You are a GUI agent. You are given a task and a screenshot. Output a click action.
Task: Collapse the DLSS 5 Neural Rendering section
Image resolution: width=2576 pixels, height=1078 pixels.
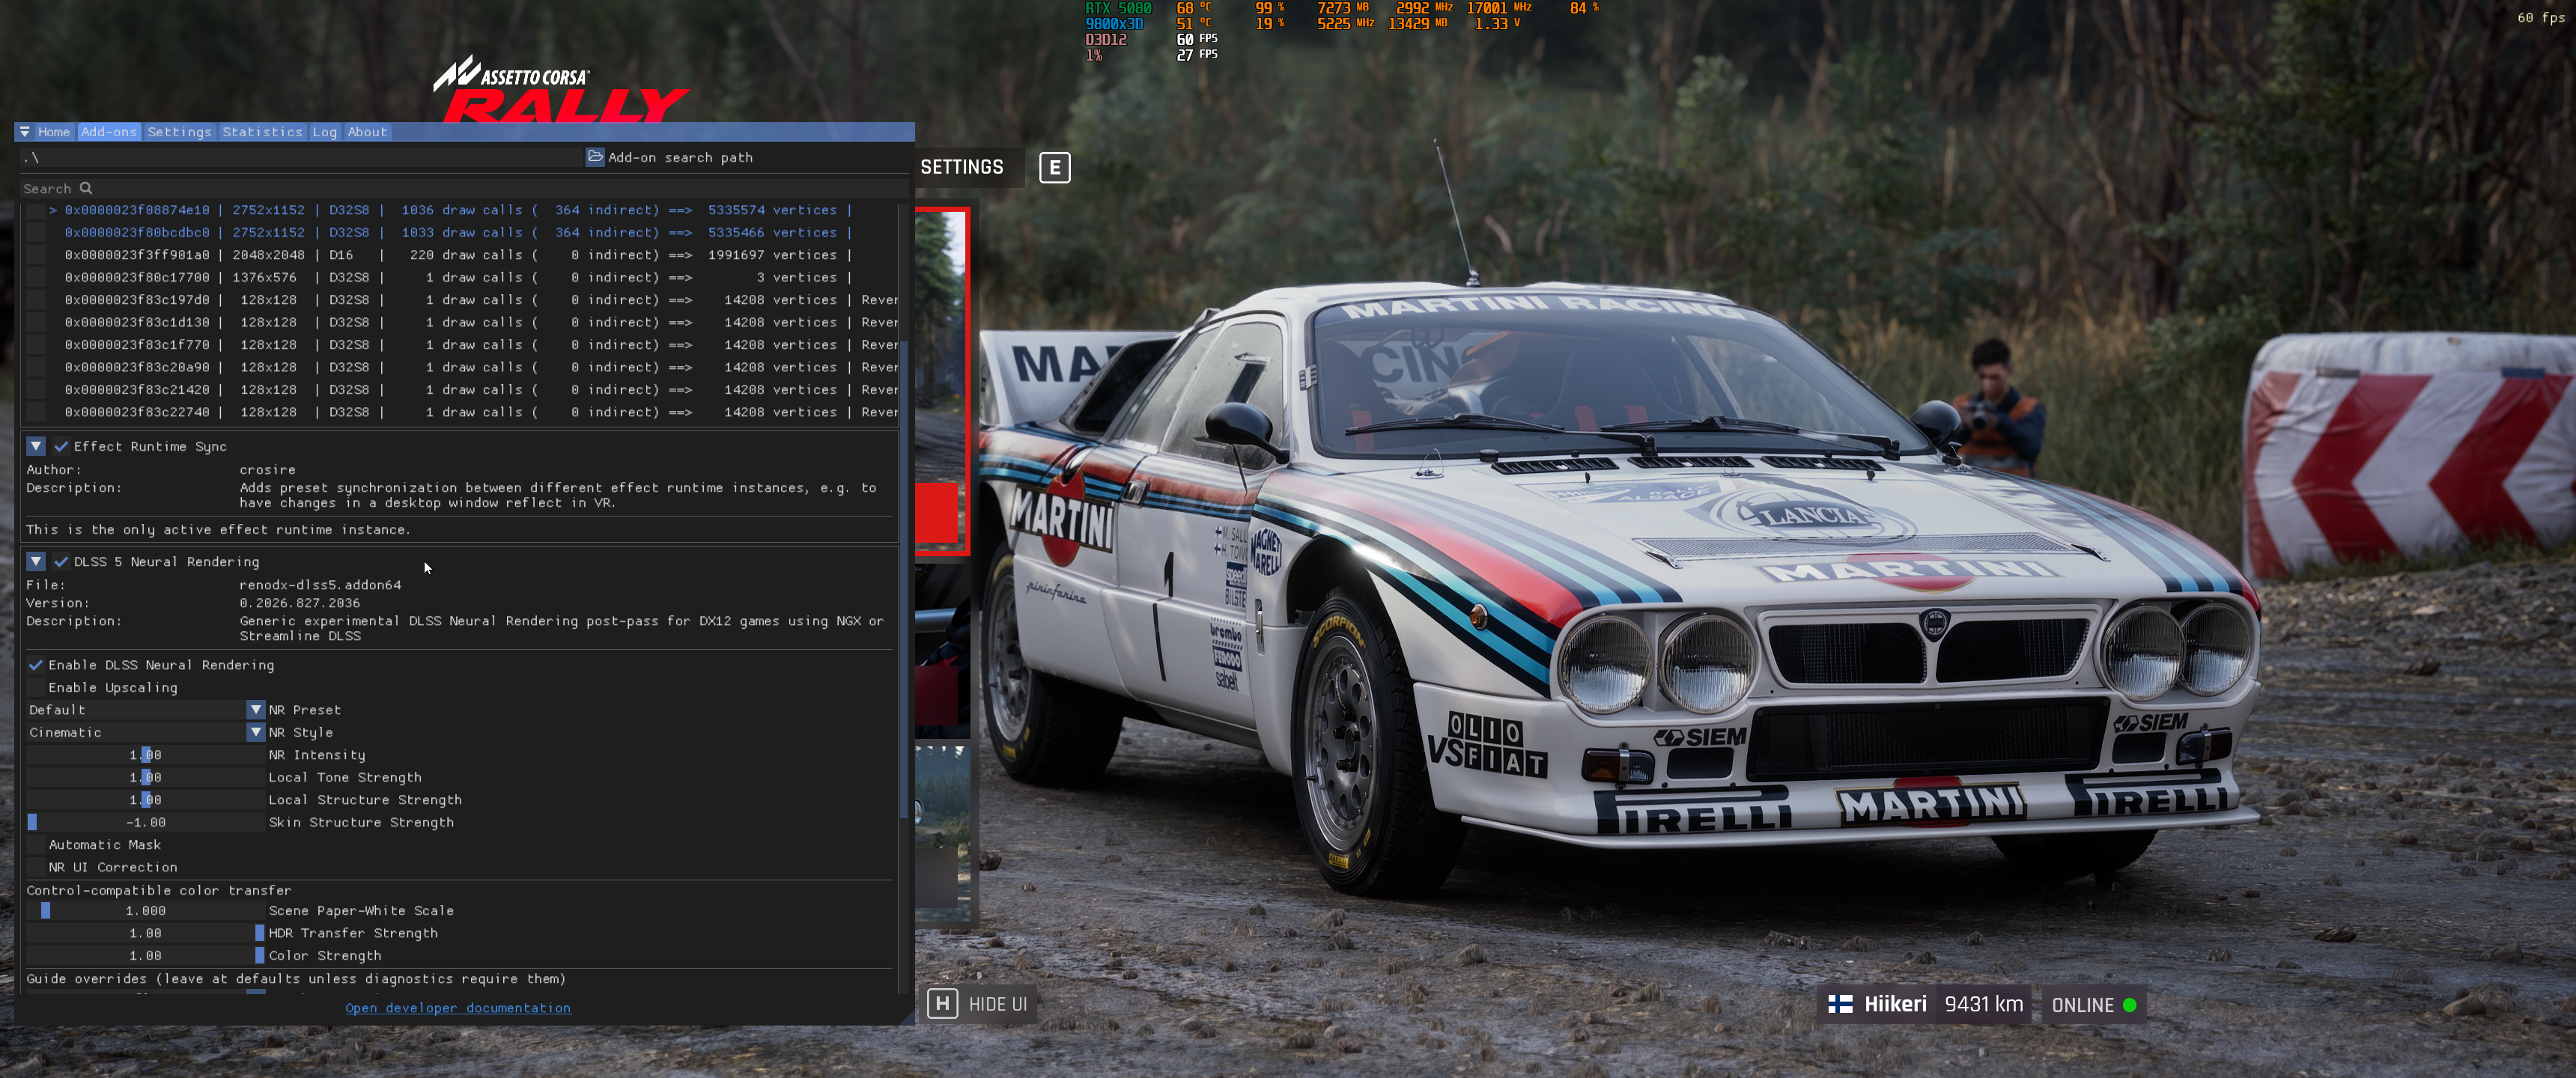coord(36,562)
